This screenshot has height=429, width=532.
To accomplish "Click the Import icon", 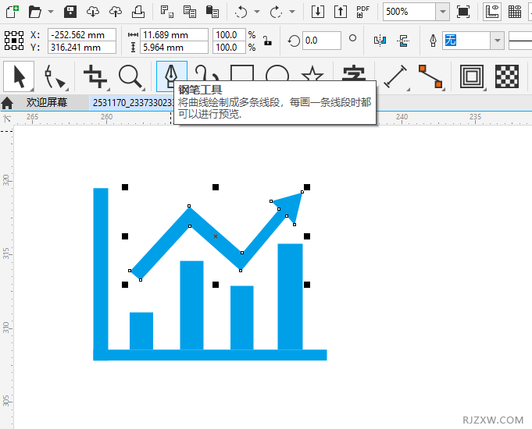I will click(318, 12).
